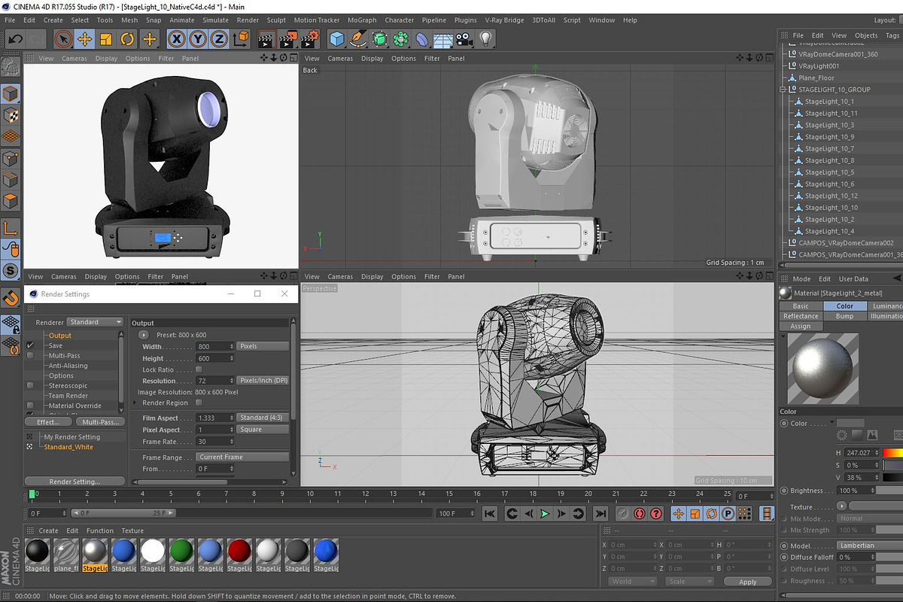Add a floor environment object

[443, 39]
